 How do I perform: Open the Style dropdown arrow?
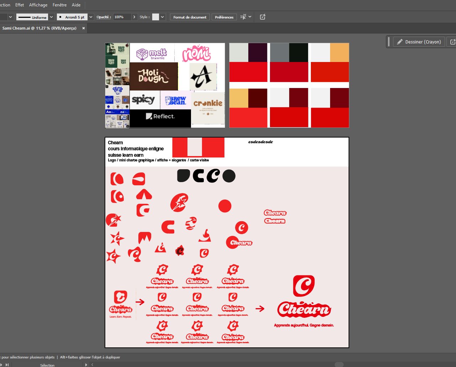point(163,17)
